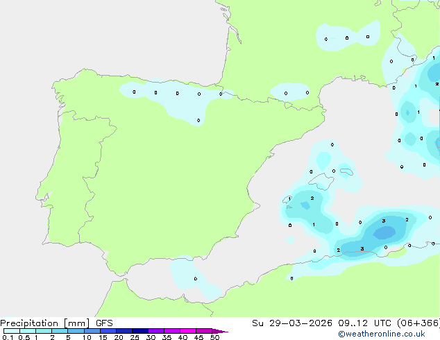This screenshot has width=440, height=340.
Task: Select the '25' legend scale label
Action: pos(135,337)
